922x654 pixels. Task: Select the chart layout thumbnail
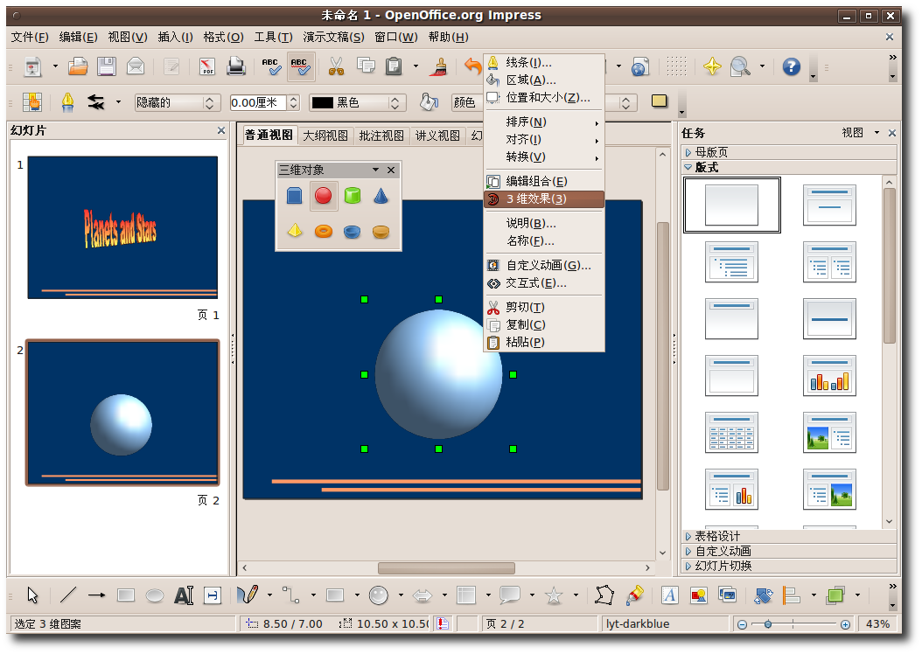tap(829, 375)
